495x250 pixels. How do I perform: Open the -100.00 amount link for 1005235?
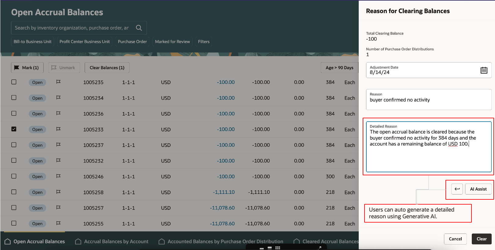coord(226,82)
